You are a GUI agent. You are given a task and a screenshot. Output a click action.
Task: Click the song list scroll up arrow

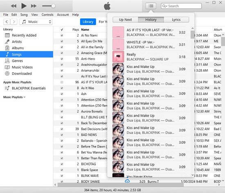point(223,35)
